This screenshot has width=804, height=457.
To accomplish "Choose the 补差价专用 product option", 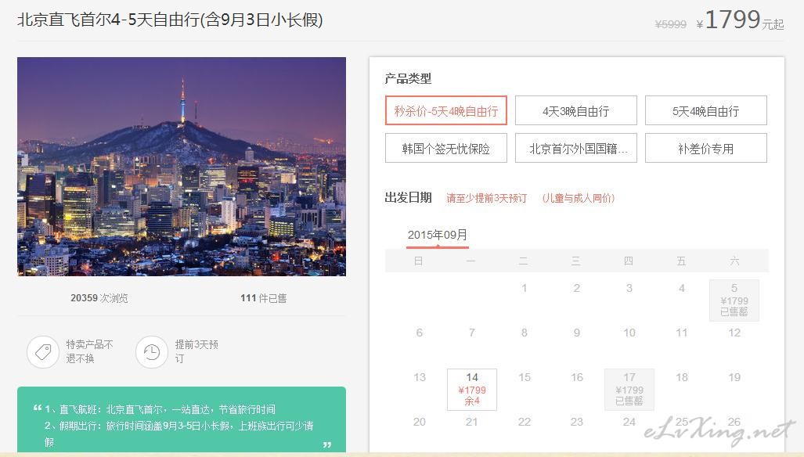I will point(706,148).
